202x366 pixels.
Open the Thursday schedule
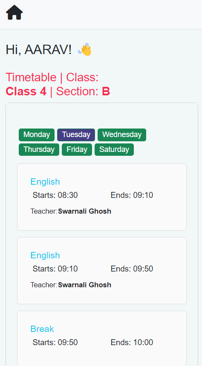point(39,149)
